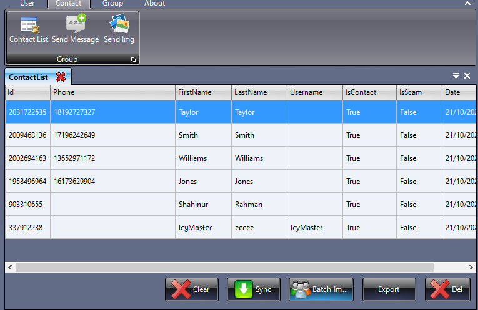Screen dimensions: 478x310
Task: Sort by the Phone column header
Action: coord(113,92)
